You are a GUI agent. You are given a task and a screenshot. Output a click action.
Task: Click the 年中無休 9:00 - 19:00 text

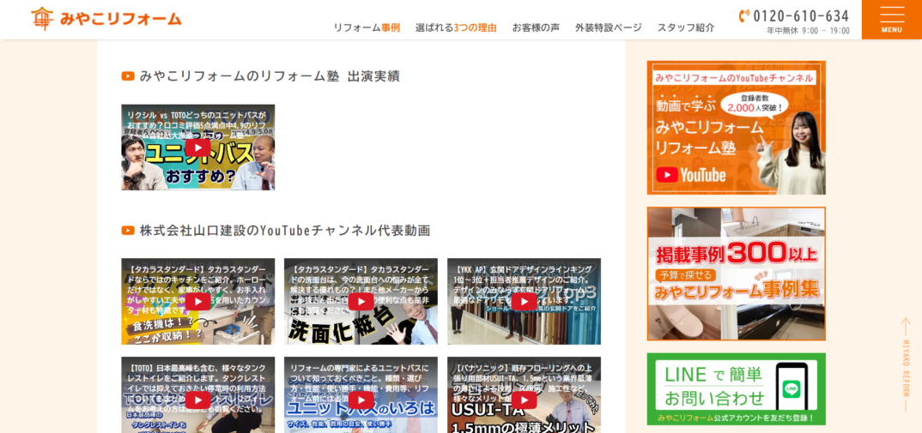click(808, 31)
